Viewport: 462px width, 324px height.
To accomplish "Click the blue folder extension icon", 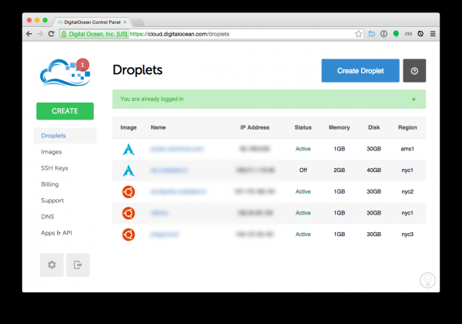I will (372, 34).
